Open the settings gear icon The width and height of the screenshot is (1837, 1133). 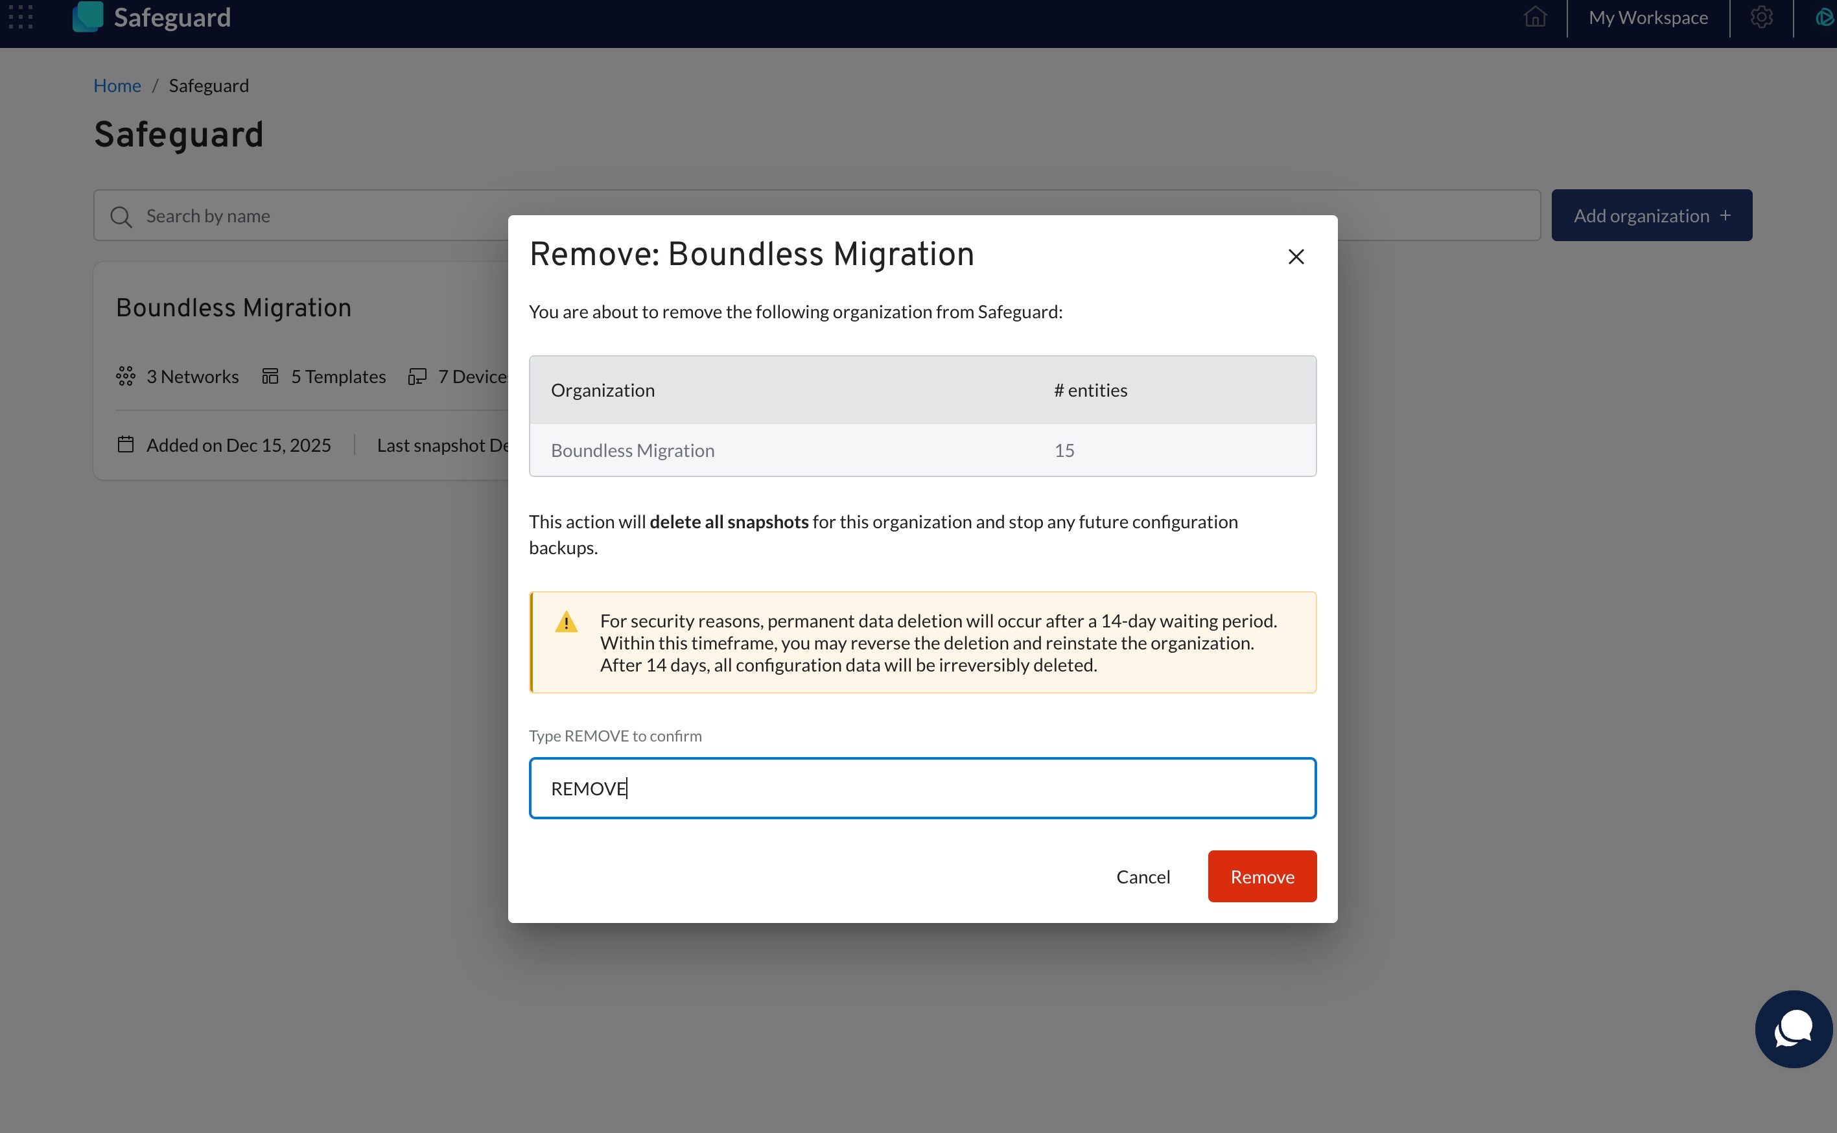pos(1761,16)
